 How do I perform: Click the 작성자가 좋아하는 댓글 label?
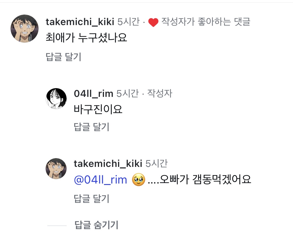tap(206, 22)
